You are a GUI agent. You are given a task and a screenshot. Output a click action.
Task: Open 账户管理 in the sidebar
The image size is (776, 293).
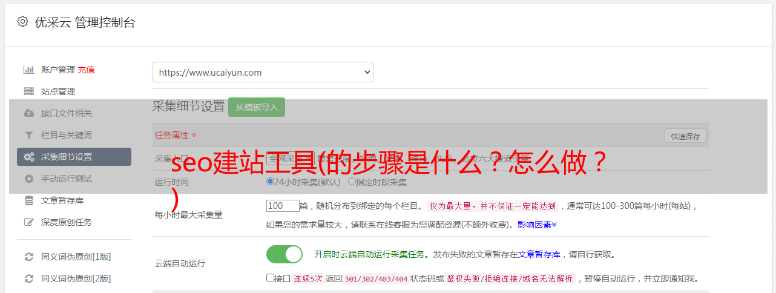tap(58, 70)
